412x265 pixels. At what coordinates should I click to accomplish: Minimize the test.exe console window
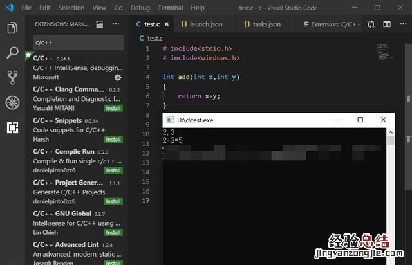(x=337, y=120)
